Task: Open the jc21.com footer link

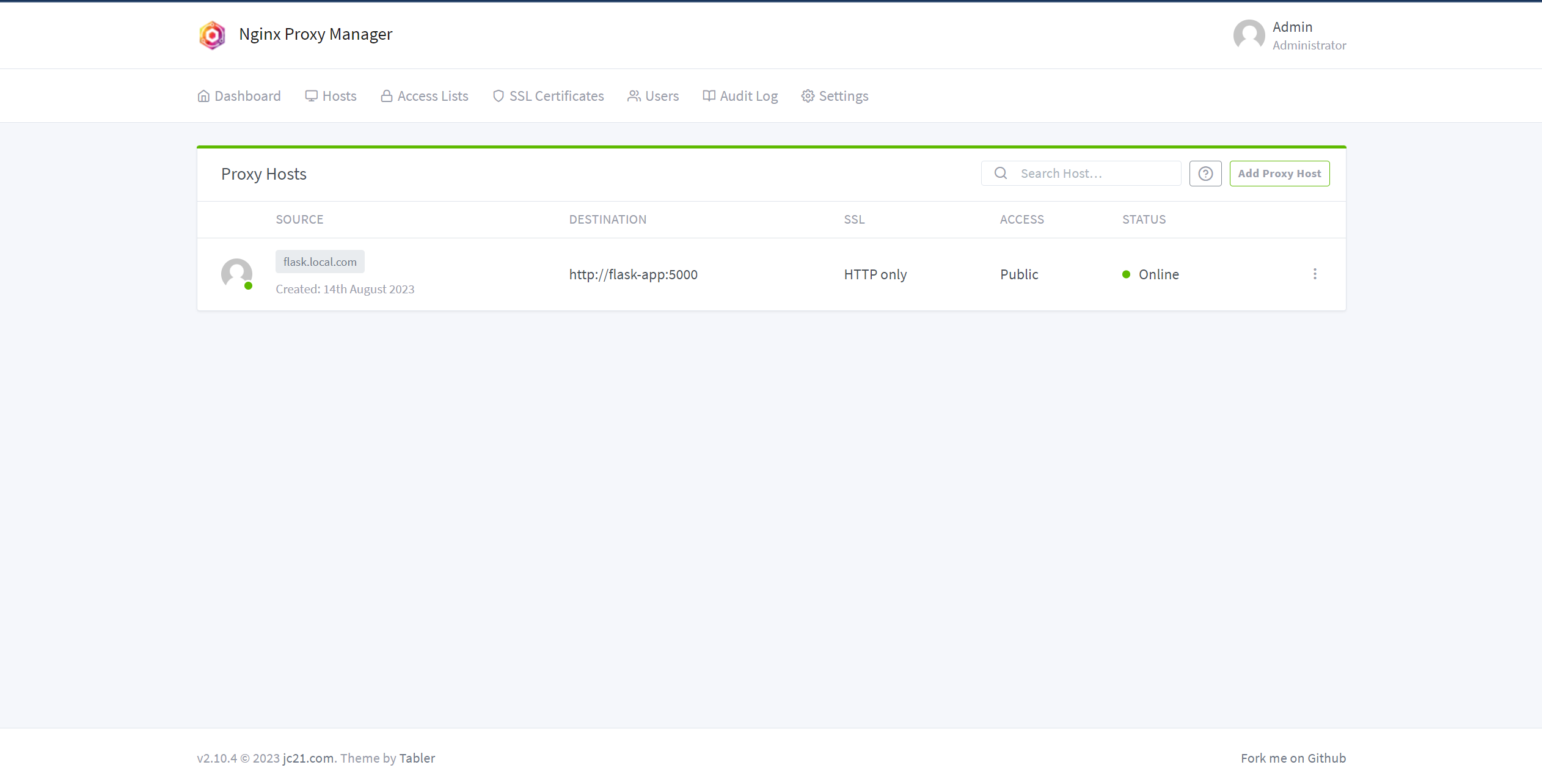Action: click(308, 758)
